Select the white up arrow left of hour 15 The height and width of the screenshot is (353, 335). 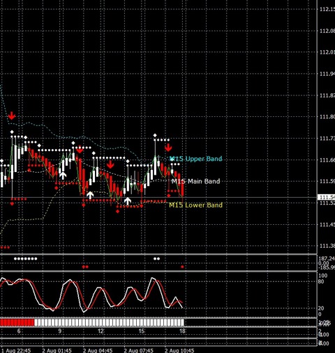pyautogui.click(x=127, y=201)
